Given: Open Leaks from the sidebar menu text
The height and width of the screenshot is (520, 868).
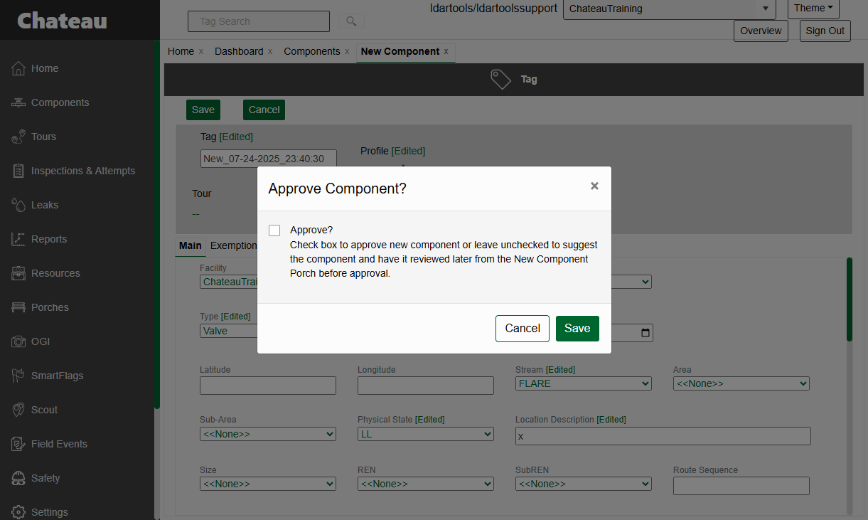Looking at the screenshot, I should point(45,205).
